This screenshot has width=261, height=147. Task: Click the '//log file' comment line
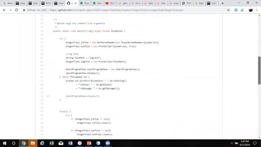[x=72, y=54]
